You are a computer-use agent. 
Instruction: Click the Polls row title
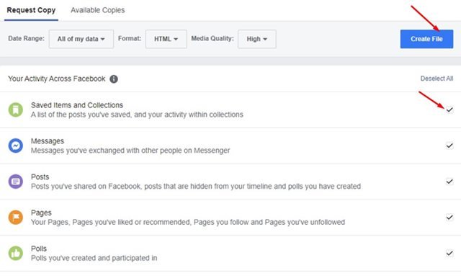click(x=39, y=249)
